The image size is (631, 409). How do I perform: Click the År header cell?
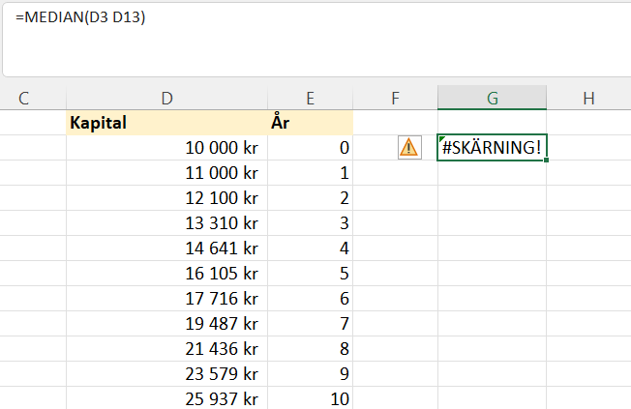(310, 123)
